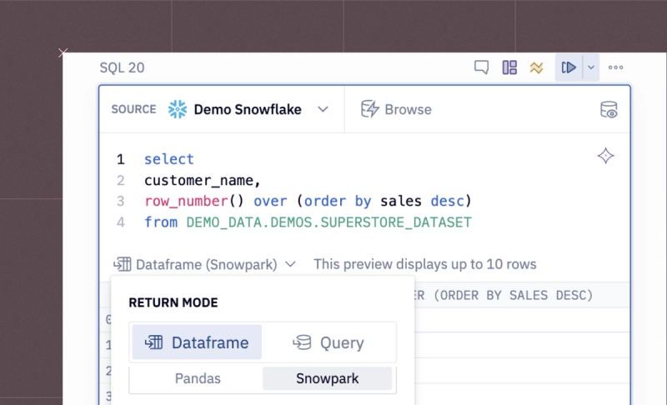This screenshot has height=405, width=667.
Task: Select the Query return mode
Action: pos(328,342)
